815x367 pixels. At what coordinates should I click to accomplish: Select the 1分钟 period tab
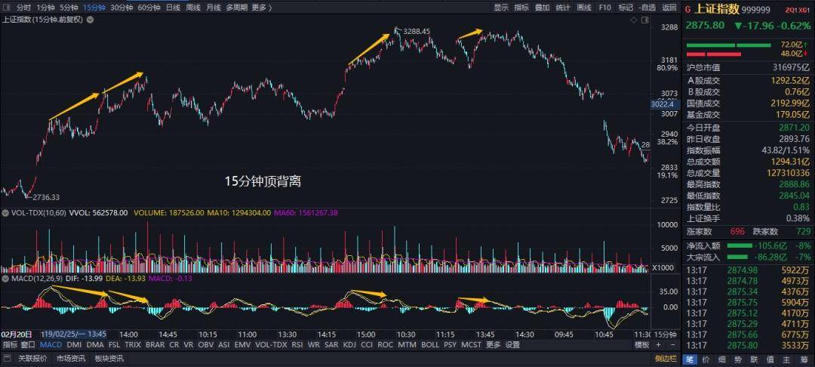46,8
